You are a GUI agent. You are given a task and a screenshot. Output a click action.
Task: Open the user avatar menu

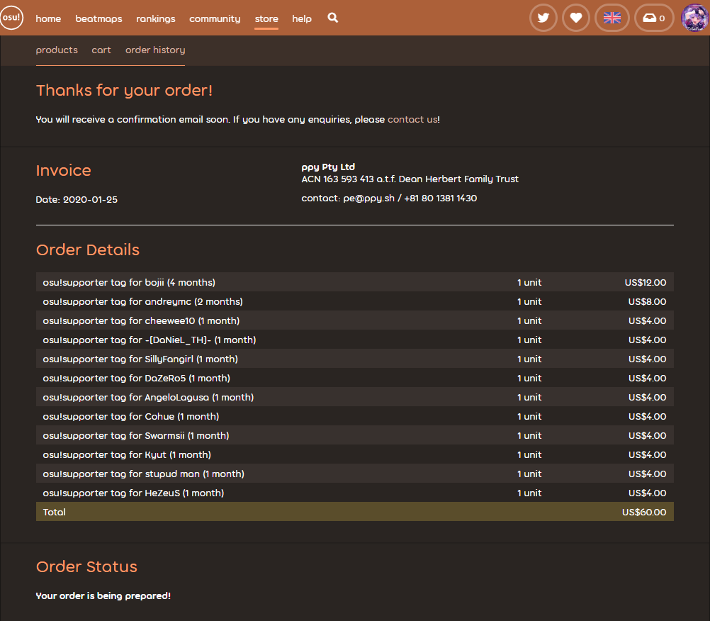click(x=695, y=18)
